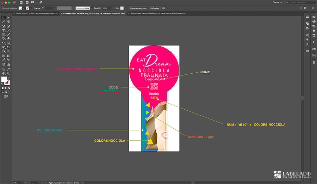Expand the opacity slider arrow
This screenshot has height=184, width=317.
(x=113, y=8)
